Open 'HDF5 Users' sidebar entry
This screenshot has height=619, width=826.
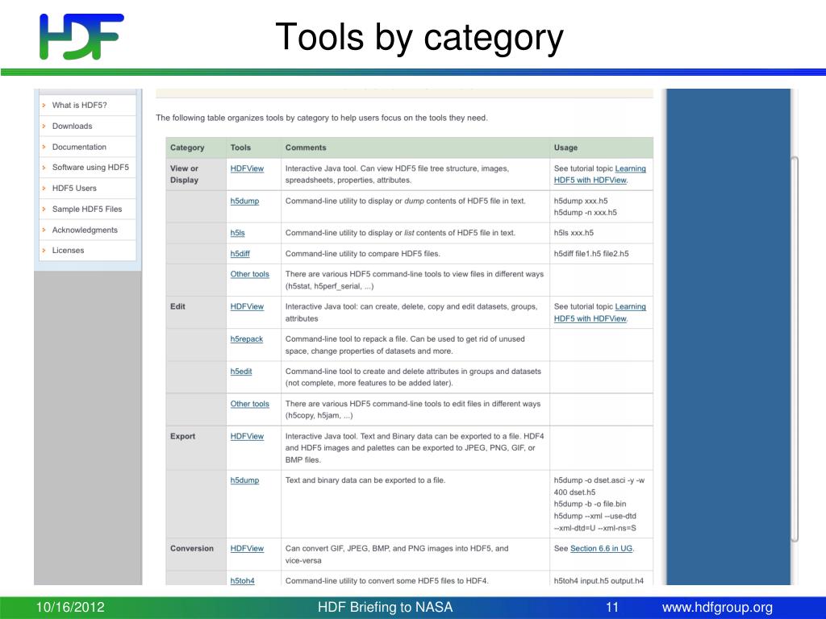pyautogui.click(x=74, y=189)
